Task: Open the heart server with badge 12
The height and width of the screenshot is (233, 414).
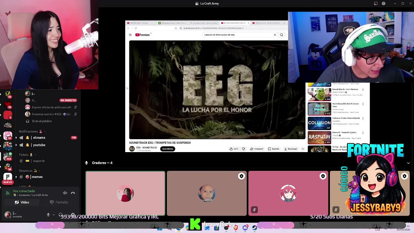Action: [8, 105]
